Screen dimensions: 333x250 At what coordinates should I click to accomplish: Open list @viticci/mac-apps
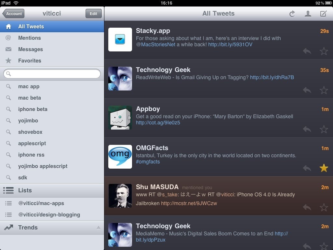click(52, 203)
